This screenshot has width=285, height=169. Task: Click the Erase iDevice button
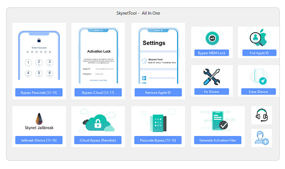pyautogui.click(x=259, y=92)
